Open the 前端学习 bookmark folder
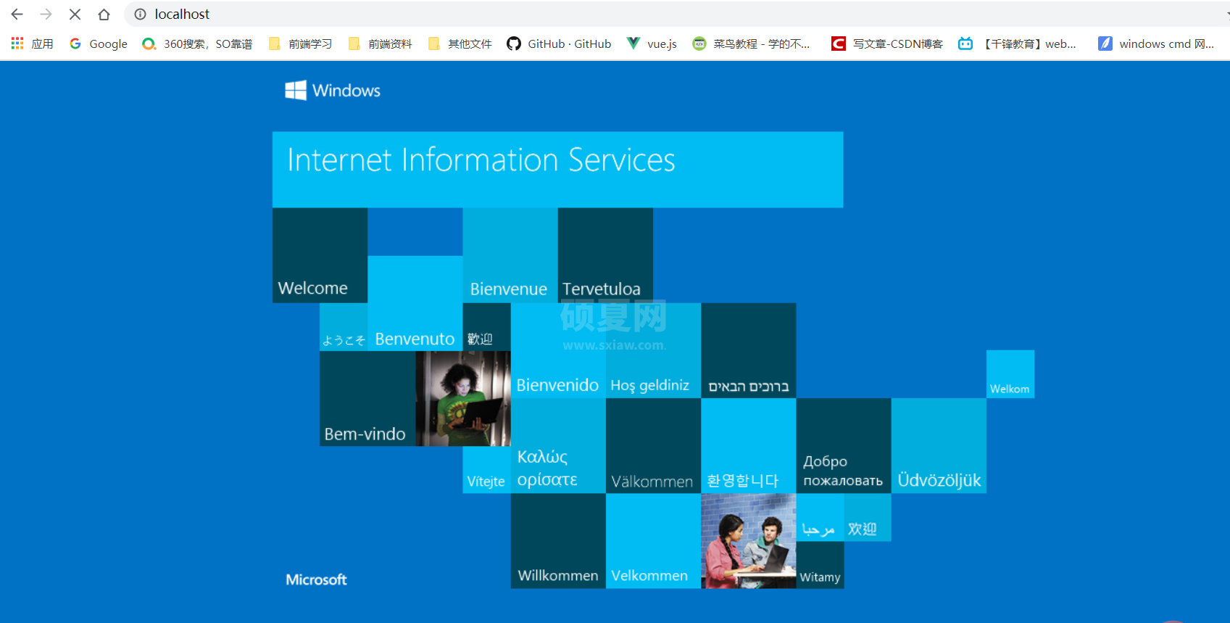The width and height of the screenshot is (1230, 623). (300, 44)
